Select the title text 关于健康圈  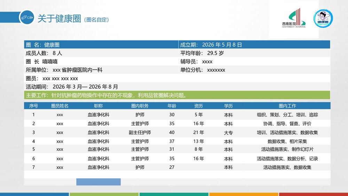pos(60,18)
